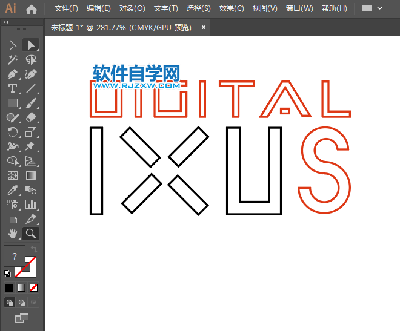Open the 窗口(W) menu

[299, 8]
